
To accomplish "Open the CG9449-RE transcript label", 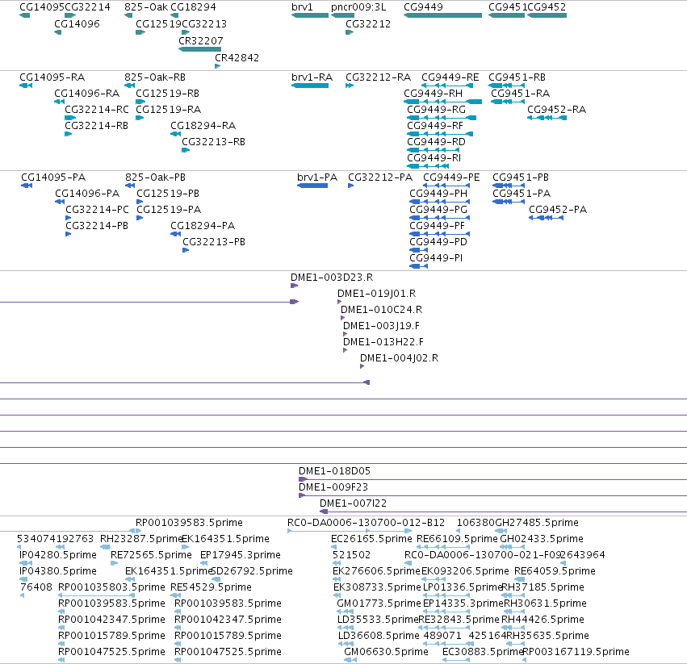I will pos(450,77).
